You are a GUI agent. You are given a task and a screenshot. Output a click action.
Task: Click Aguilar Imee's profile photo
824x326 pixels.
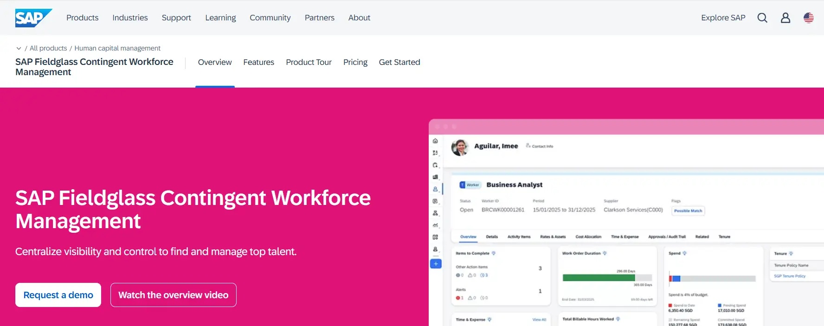coord(460,147)
